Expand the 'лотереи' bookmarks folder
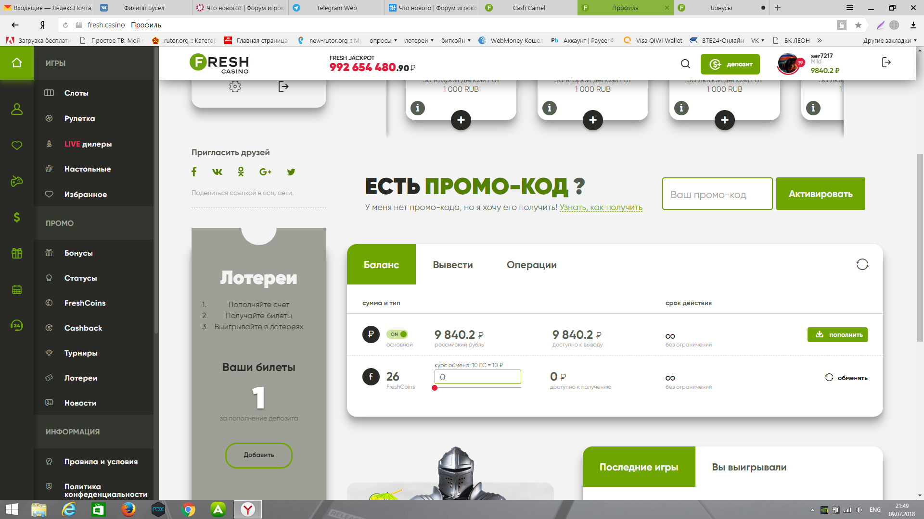924x519 pixels. [x=419, y=40]
